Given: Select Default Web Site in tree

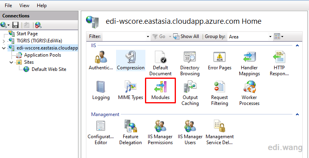Looking at the screenshot, I should [49, 69].
